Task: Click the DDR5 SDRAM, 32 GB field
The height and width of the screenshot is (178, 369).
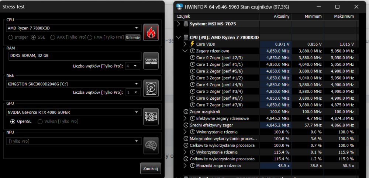Action: coord(75,56)
